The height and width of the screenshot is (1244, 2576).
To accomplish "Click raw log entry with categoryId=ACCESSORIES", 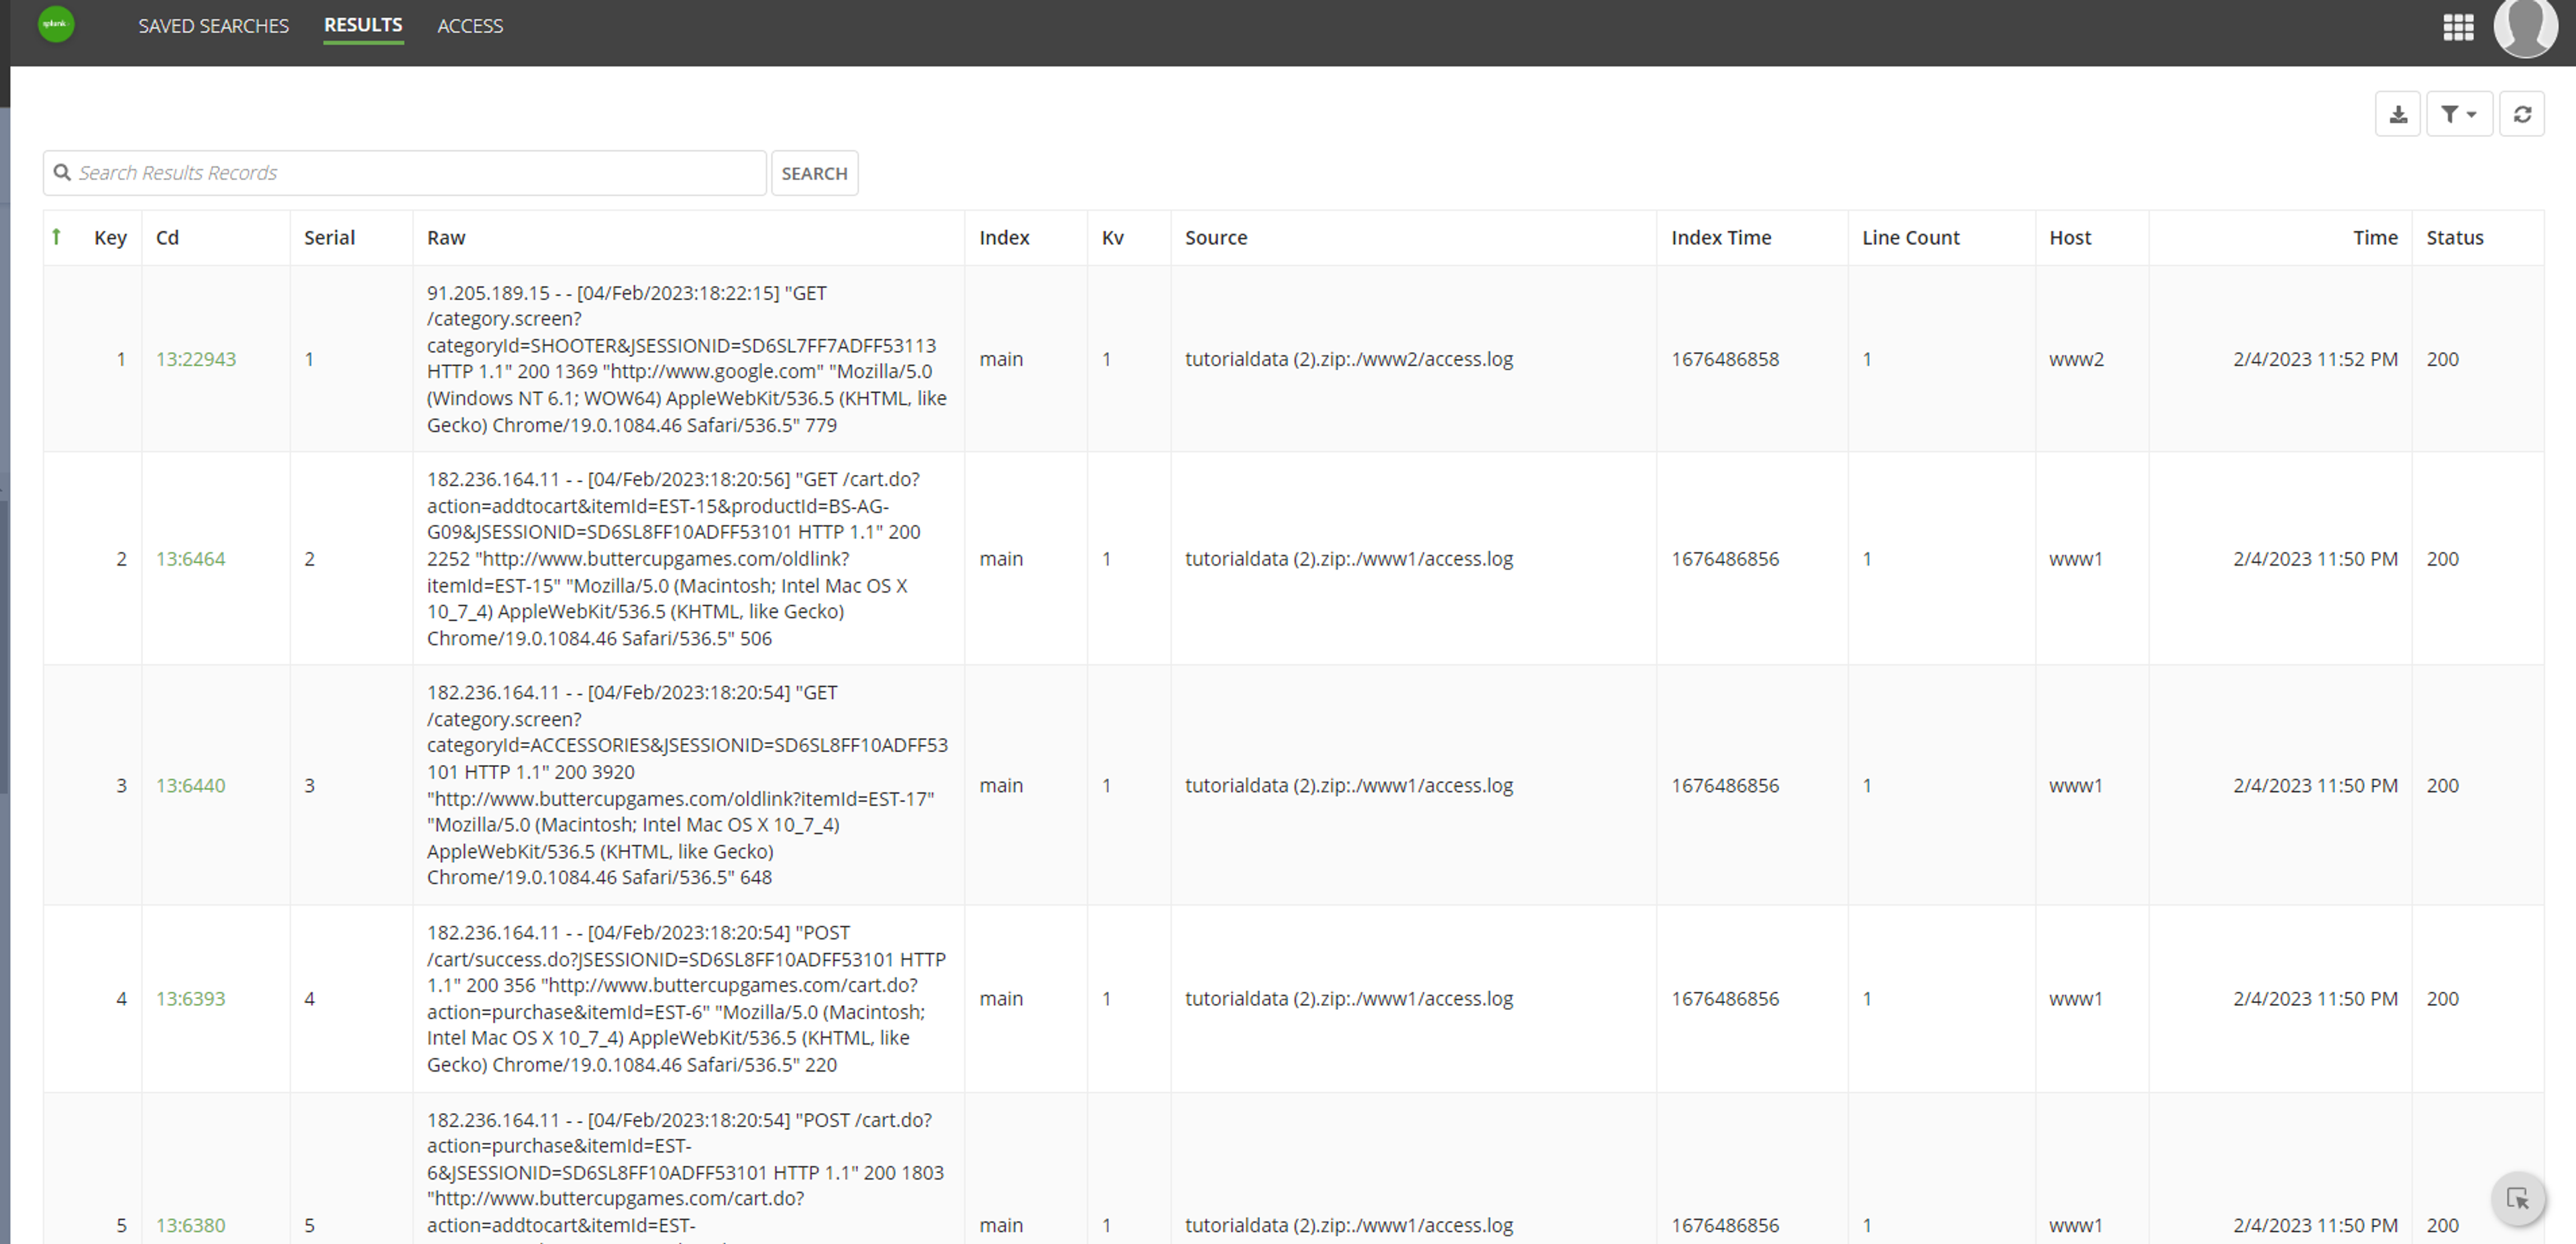I will (x=687, y=785).
